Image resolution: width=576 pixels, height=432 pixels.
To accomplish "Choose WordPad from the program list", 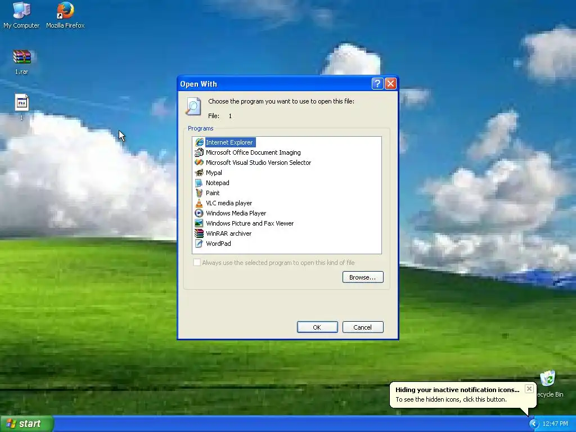I will pyautogui.click(x=218, y=243).
